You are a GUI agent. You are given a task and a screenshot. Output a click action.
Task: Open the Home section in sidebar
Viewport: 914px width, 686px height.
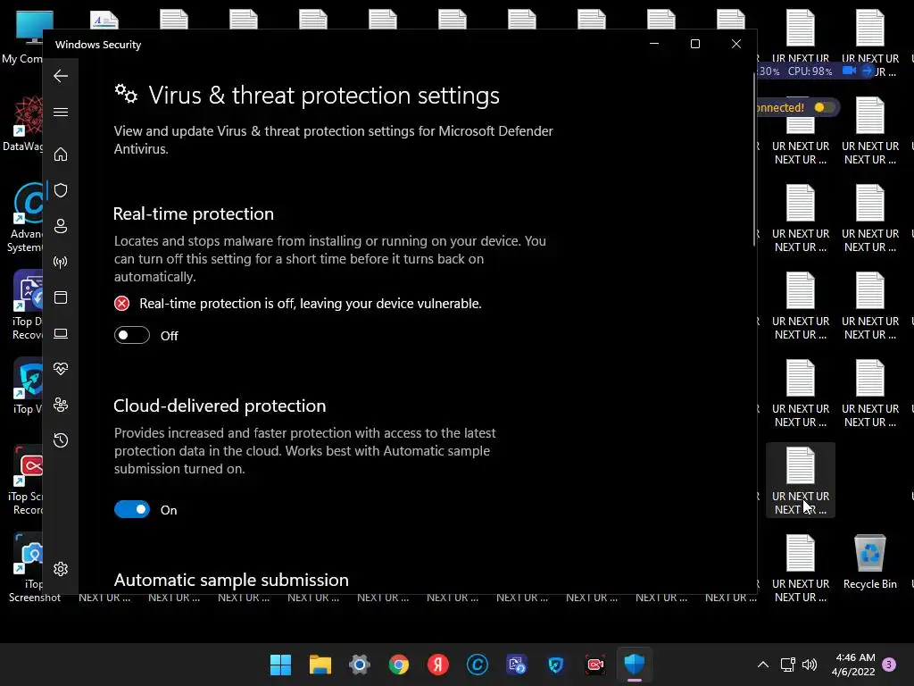click(61, 155)
